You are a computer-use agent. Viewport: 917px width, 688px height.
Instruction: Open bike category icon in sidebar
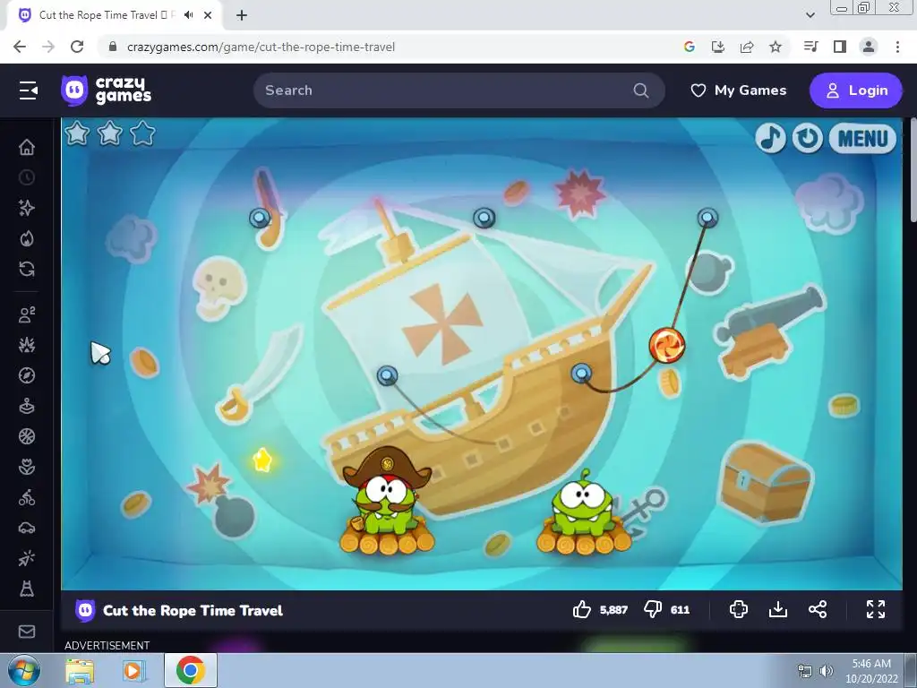pos(27,497)
